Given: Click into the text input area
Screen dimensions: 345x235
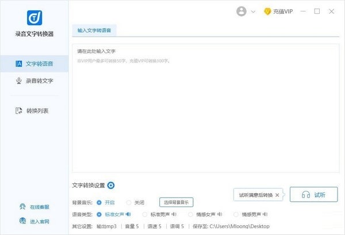Looking at the screenshot, I should 205,108.
